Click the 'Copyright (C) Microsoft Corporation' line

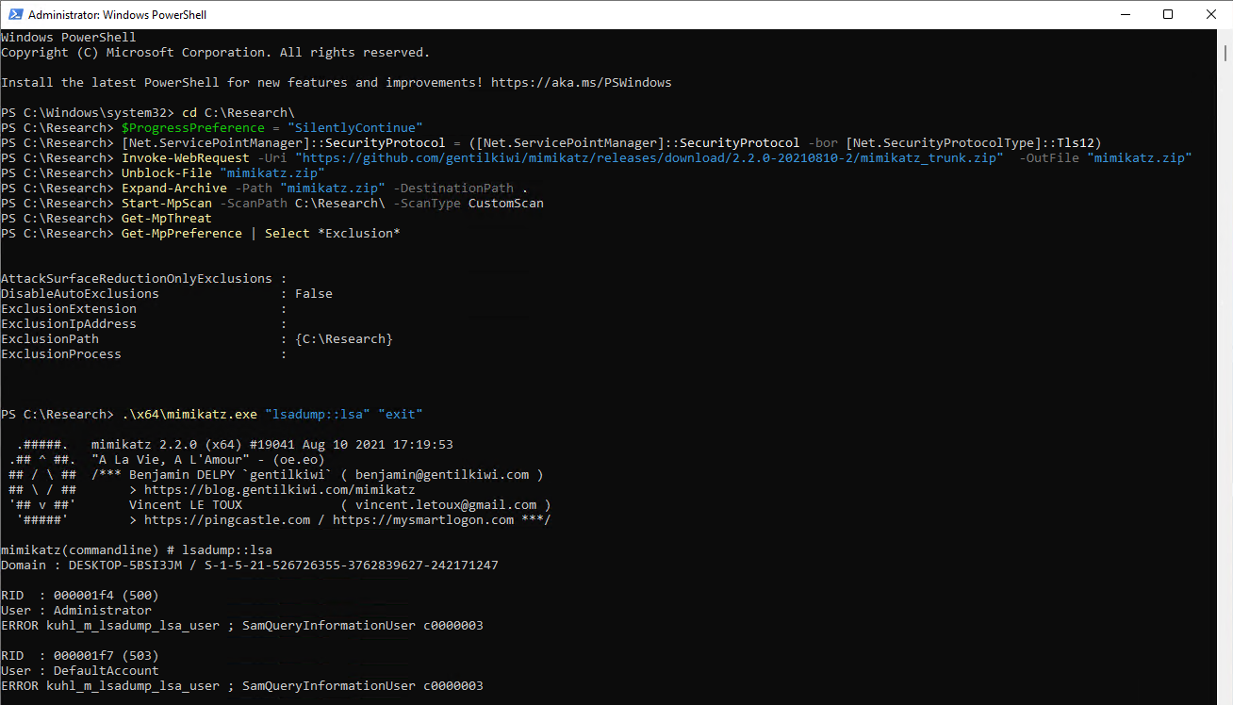[x=216, y=53]
